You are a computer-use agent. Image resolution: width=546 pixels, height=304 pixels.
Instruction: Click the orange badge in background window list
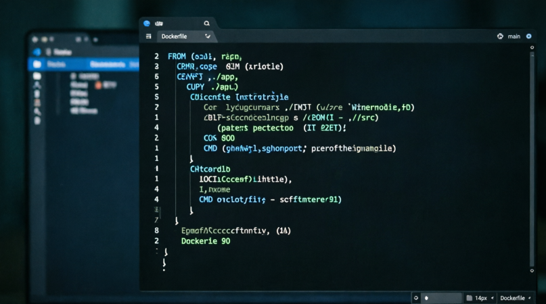point(98,85)
